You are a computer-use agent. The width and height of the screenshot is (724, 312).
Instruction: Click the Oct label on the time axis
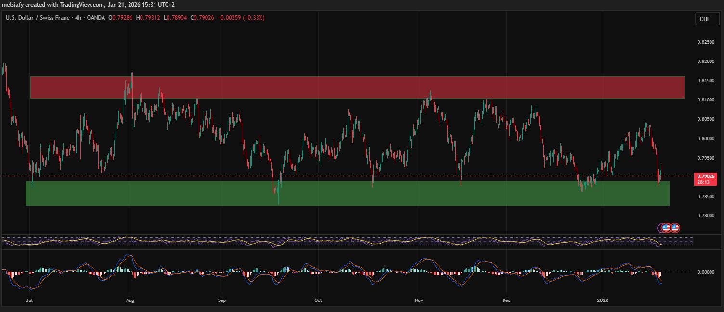click(x=318, y=300)
